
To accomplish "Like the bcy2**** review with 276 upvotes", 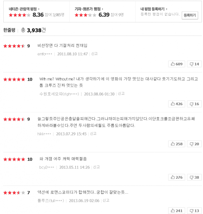I will point(177,177).
